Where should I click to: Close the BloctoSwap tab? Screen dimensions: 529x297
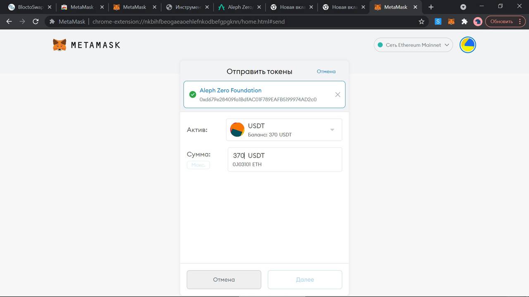pyautogui.click(x=49, y=7)
